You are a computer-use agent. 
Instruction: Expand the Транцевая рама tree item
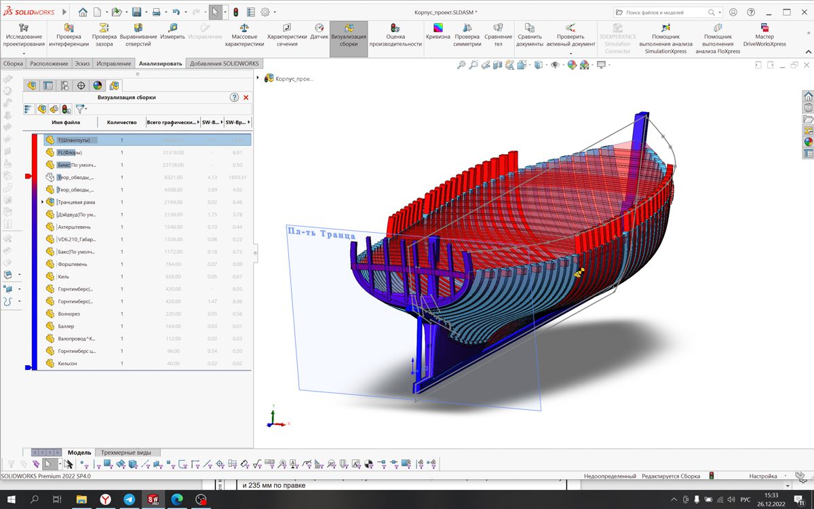click(43, 202)
